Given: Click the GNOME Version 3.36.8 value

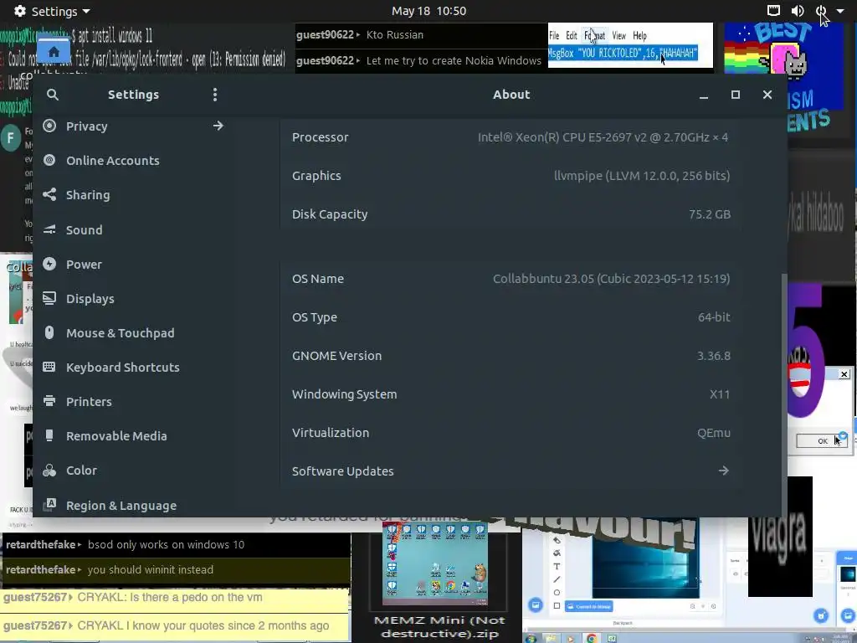Looking at the screenshot, I should 714,356.
